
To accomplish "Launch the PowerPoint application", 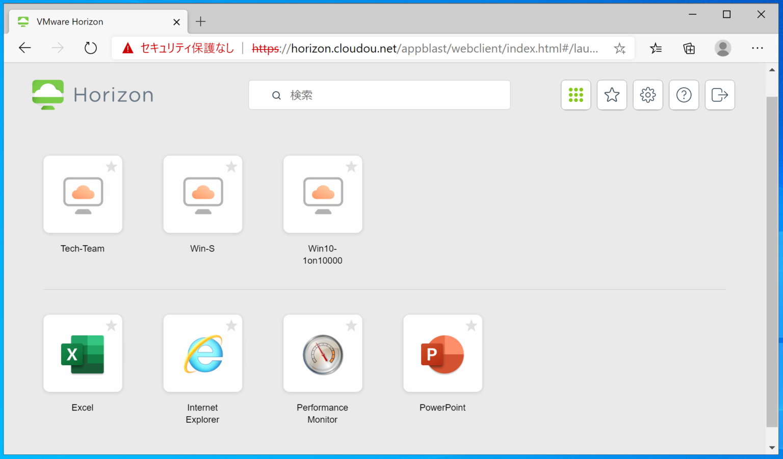I will tap(443, 353).
